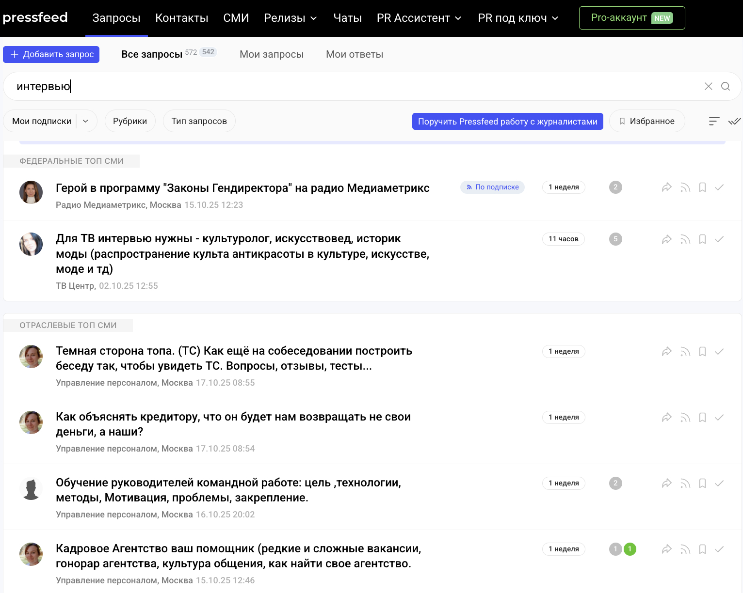Mark the "Обучение руководителей" request as done
743x593 pixels.
(x=719, y=483)
